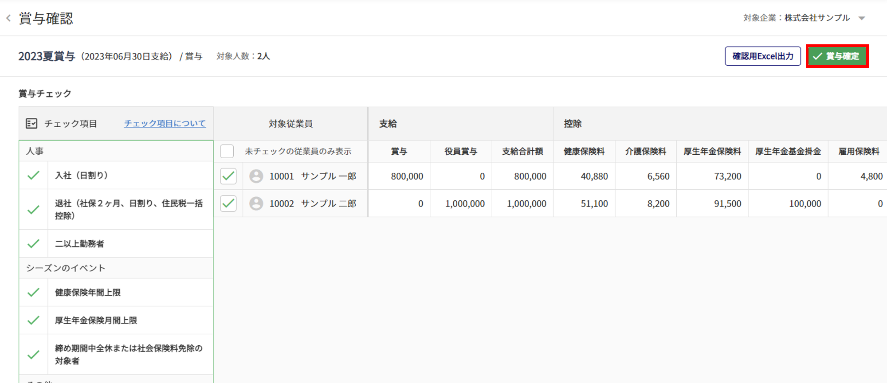Click 健康保険料 value 40,880
887x383 pixels.
(594, 176)
